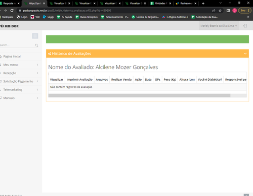The width and height of the screenshot is (253, 196).
Task: Open the Rackspace bookmark
Action: [7, 17]
